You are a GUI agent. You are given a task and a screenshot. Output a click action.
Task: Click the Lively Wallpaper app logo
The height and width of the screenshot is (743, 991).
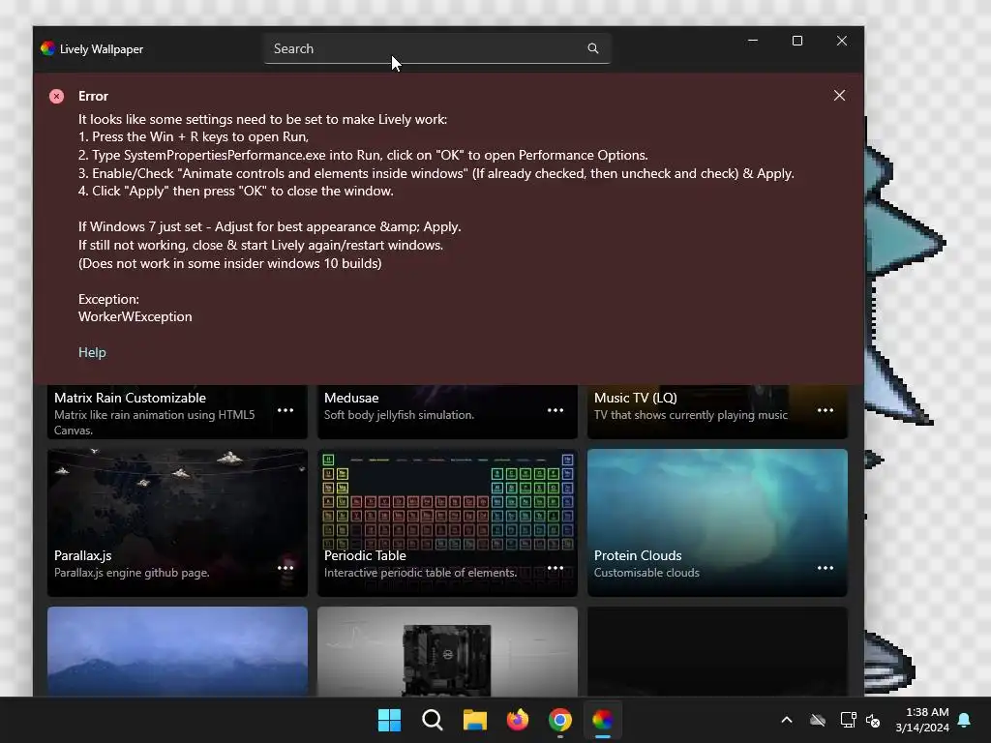click(x=48, y=48)
